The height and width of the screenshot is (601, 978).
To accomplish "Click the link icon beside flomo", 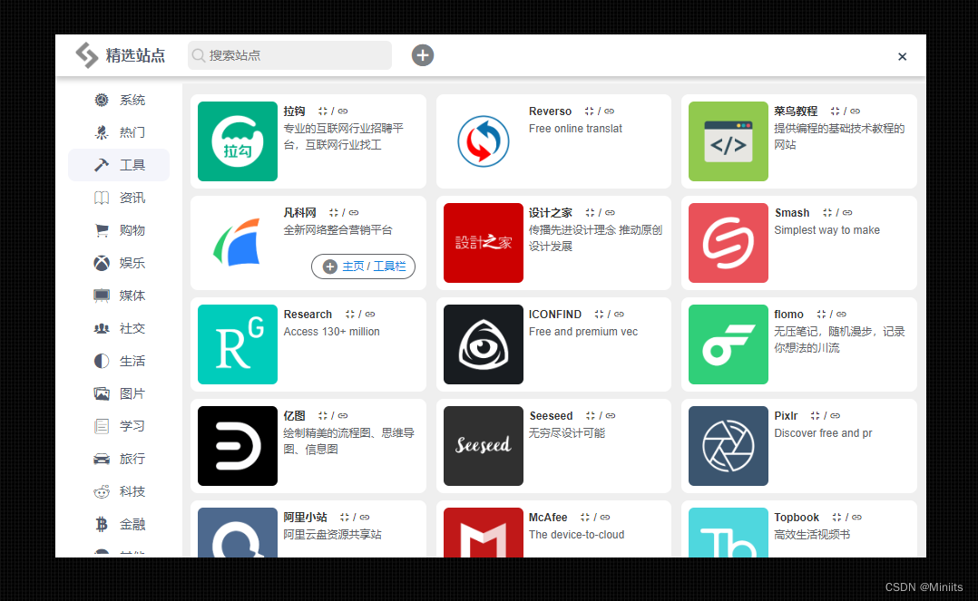I will (841, 315).
